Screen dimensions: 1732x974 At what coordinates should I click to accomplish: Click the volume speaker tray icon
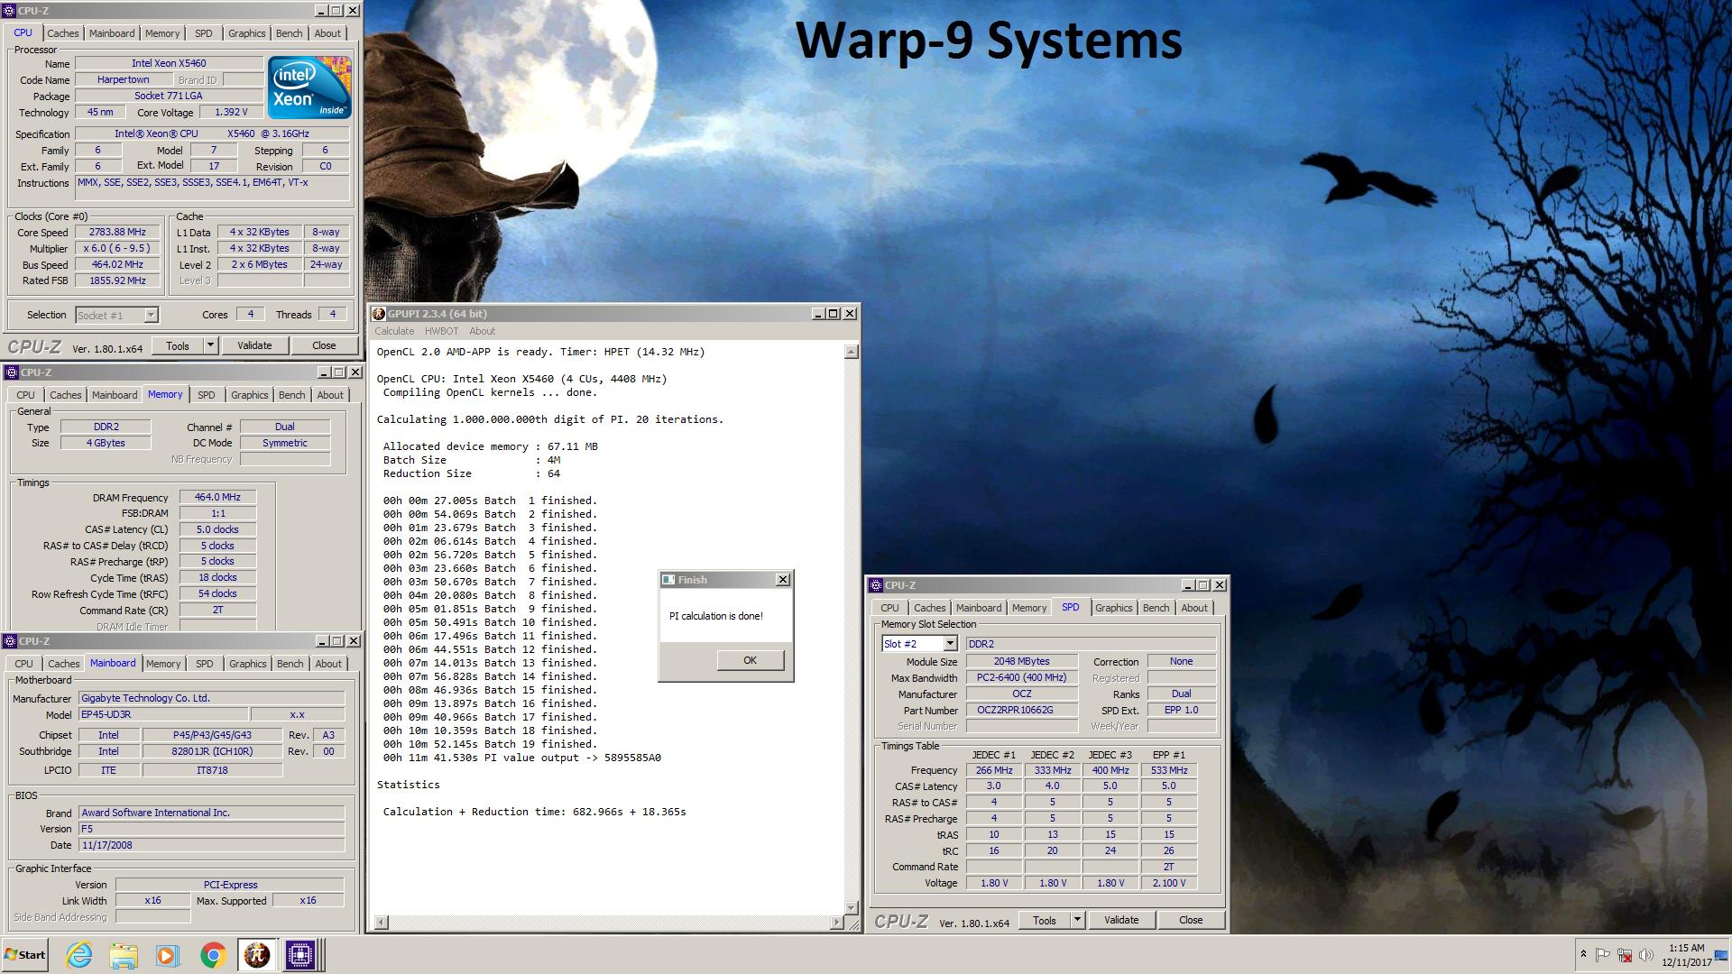[1645, 955]
